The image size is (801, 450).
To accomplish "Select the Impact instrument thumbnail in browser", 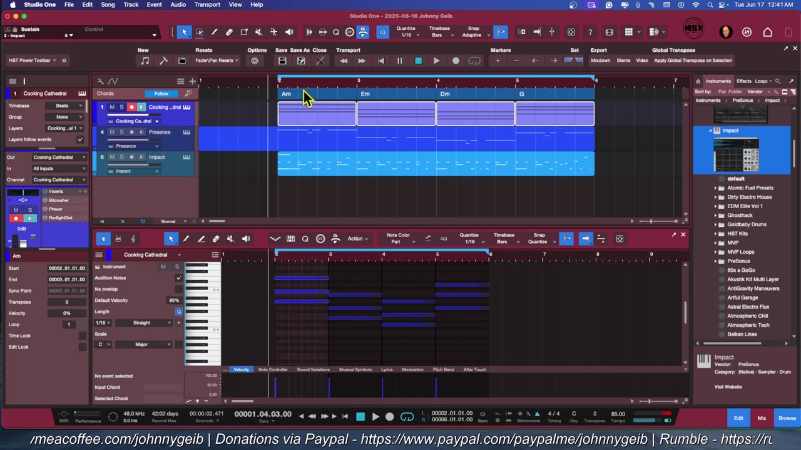I will (x=736, y=154).
